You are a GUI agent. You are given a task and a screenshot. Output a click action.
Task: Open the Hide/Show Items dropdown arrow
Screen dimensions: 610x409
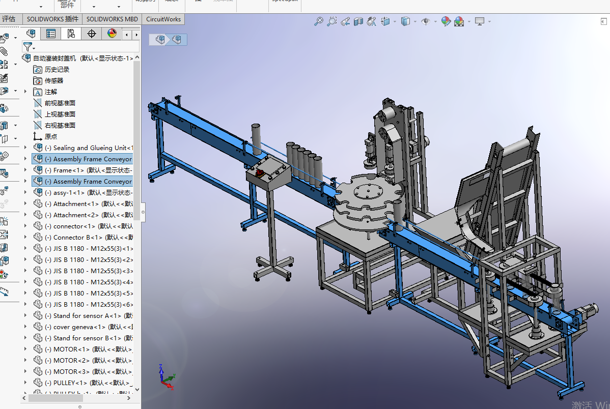coord(435,22)
